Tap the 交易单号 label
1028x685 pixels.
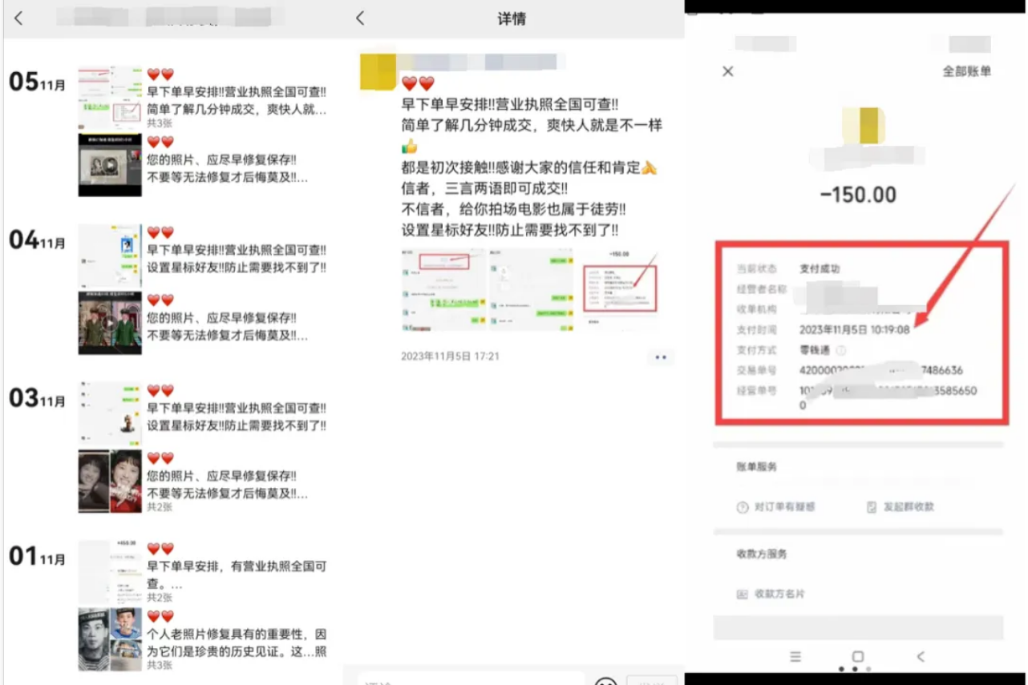click(x=755, y=370)
